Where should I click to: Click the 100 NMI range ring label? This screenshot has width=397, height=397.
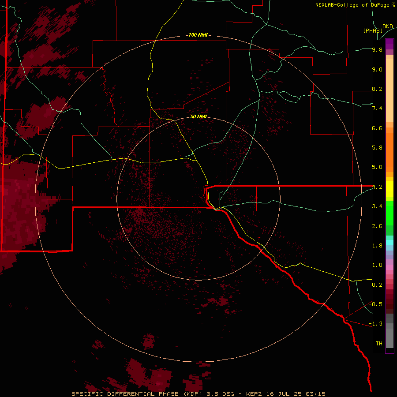[198, 35]
